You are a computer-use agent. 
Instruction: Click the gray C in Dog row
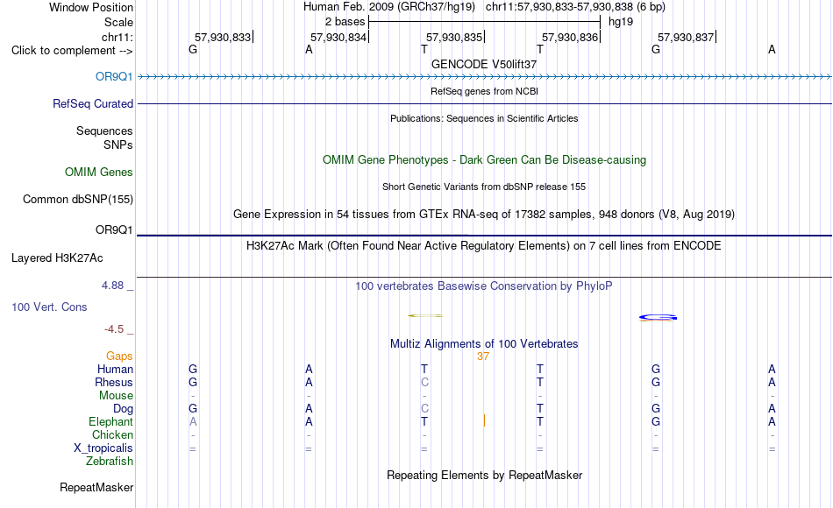424,409
